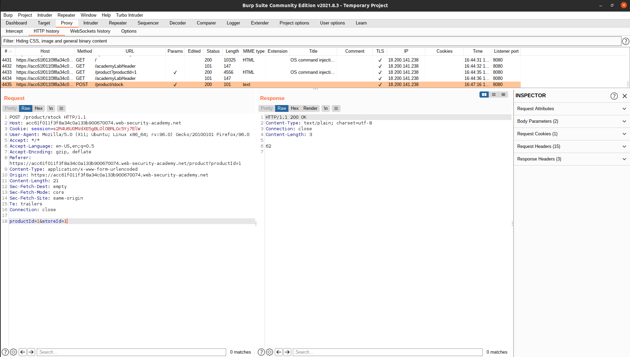The height and width of the screenshot is (357, 630).
Task: Close the Inspector panel
Action: pos(625,96)
